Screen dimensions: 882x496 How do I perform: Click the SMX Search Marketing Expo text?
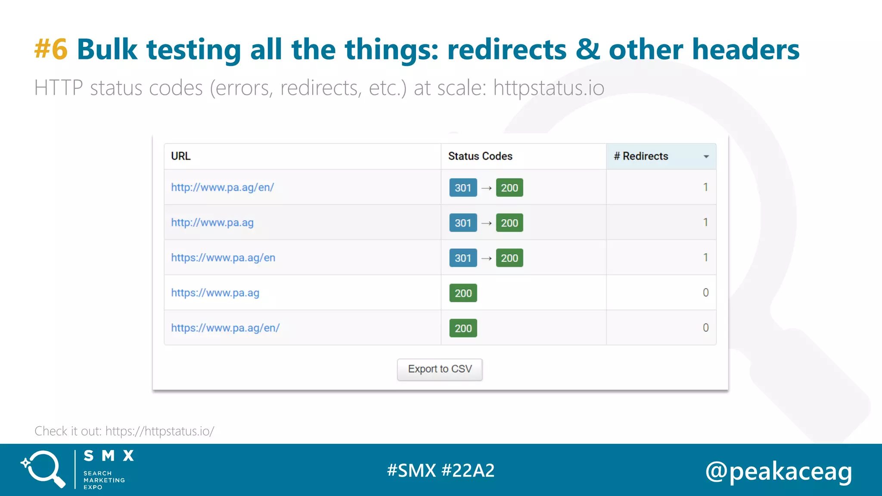[x=109, y=469]
